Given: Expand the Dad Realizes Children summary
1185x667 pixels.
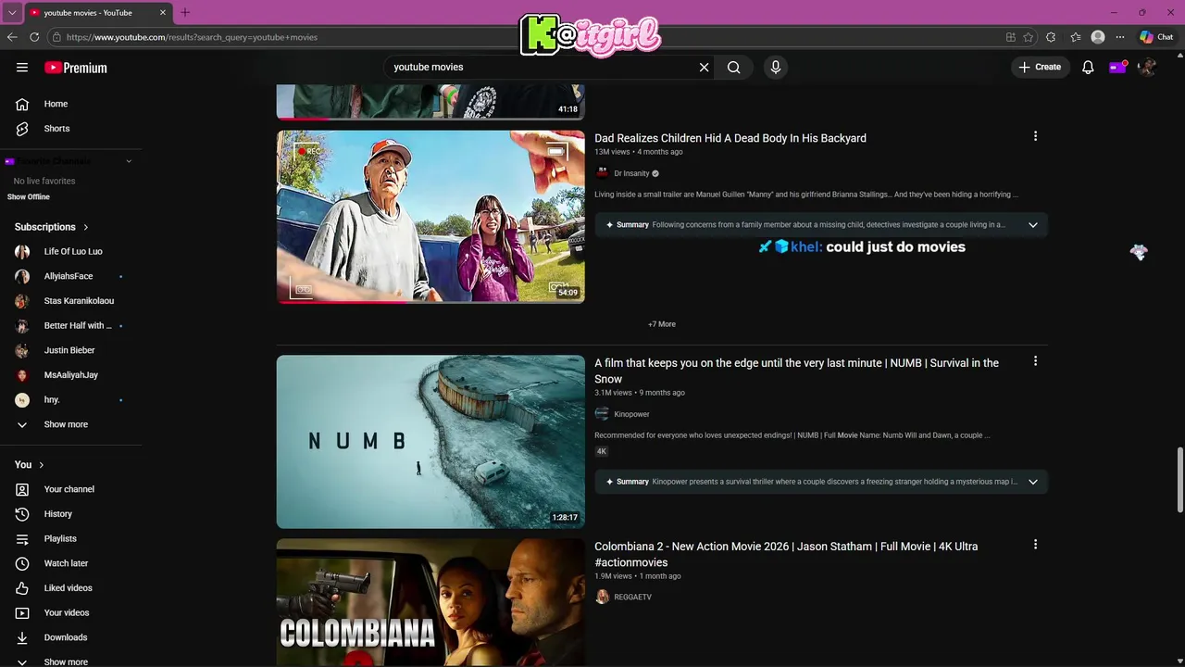Looking at the screenshot, I should pyautogui.click(x=1033, y=224).
